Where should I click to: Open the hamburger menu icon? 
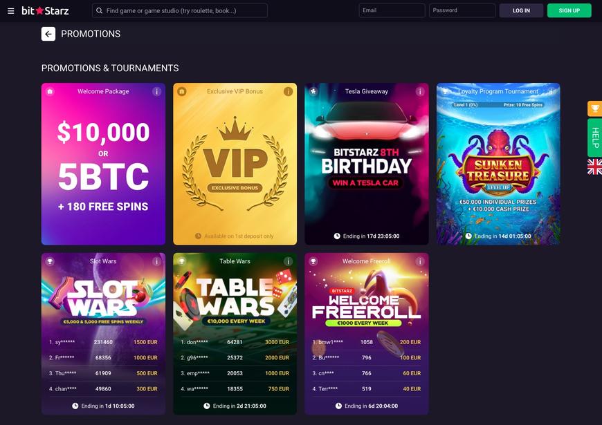pos(10,11)
